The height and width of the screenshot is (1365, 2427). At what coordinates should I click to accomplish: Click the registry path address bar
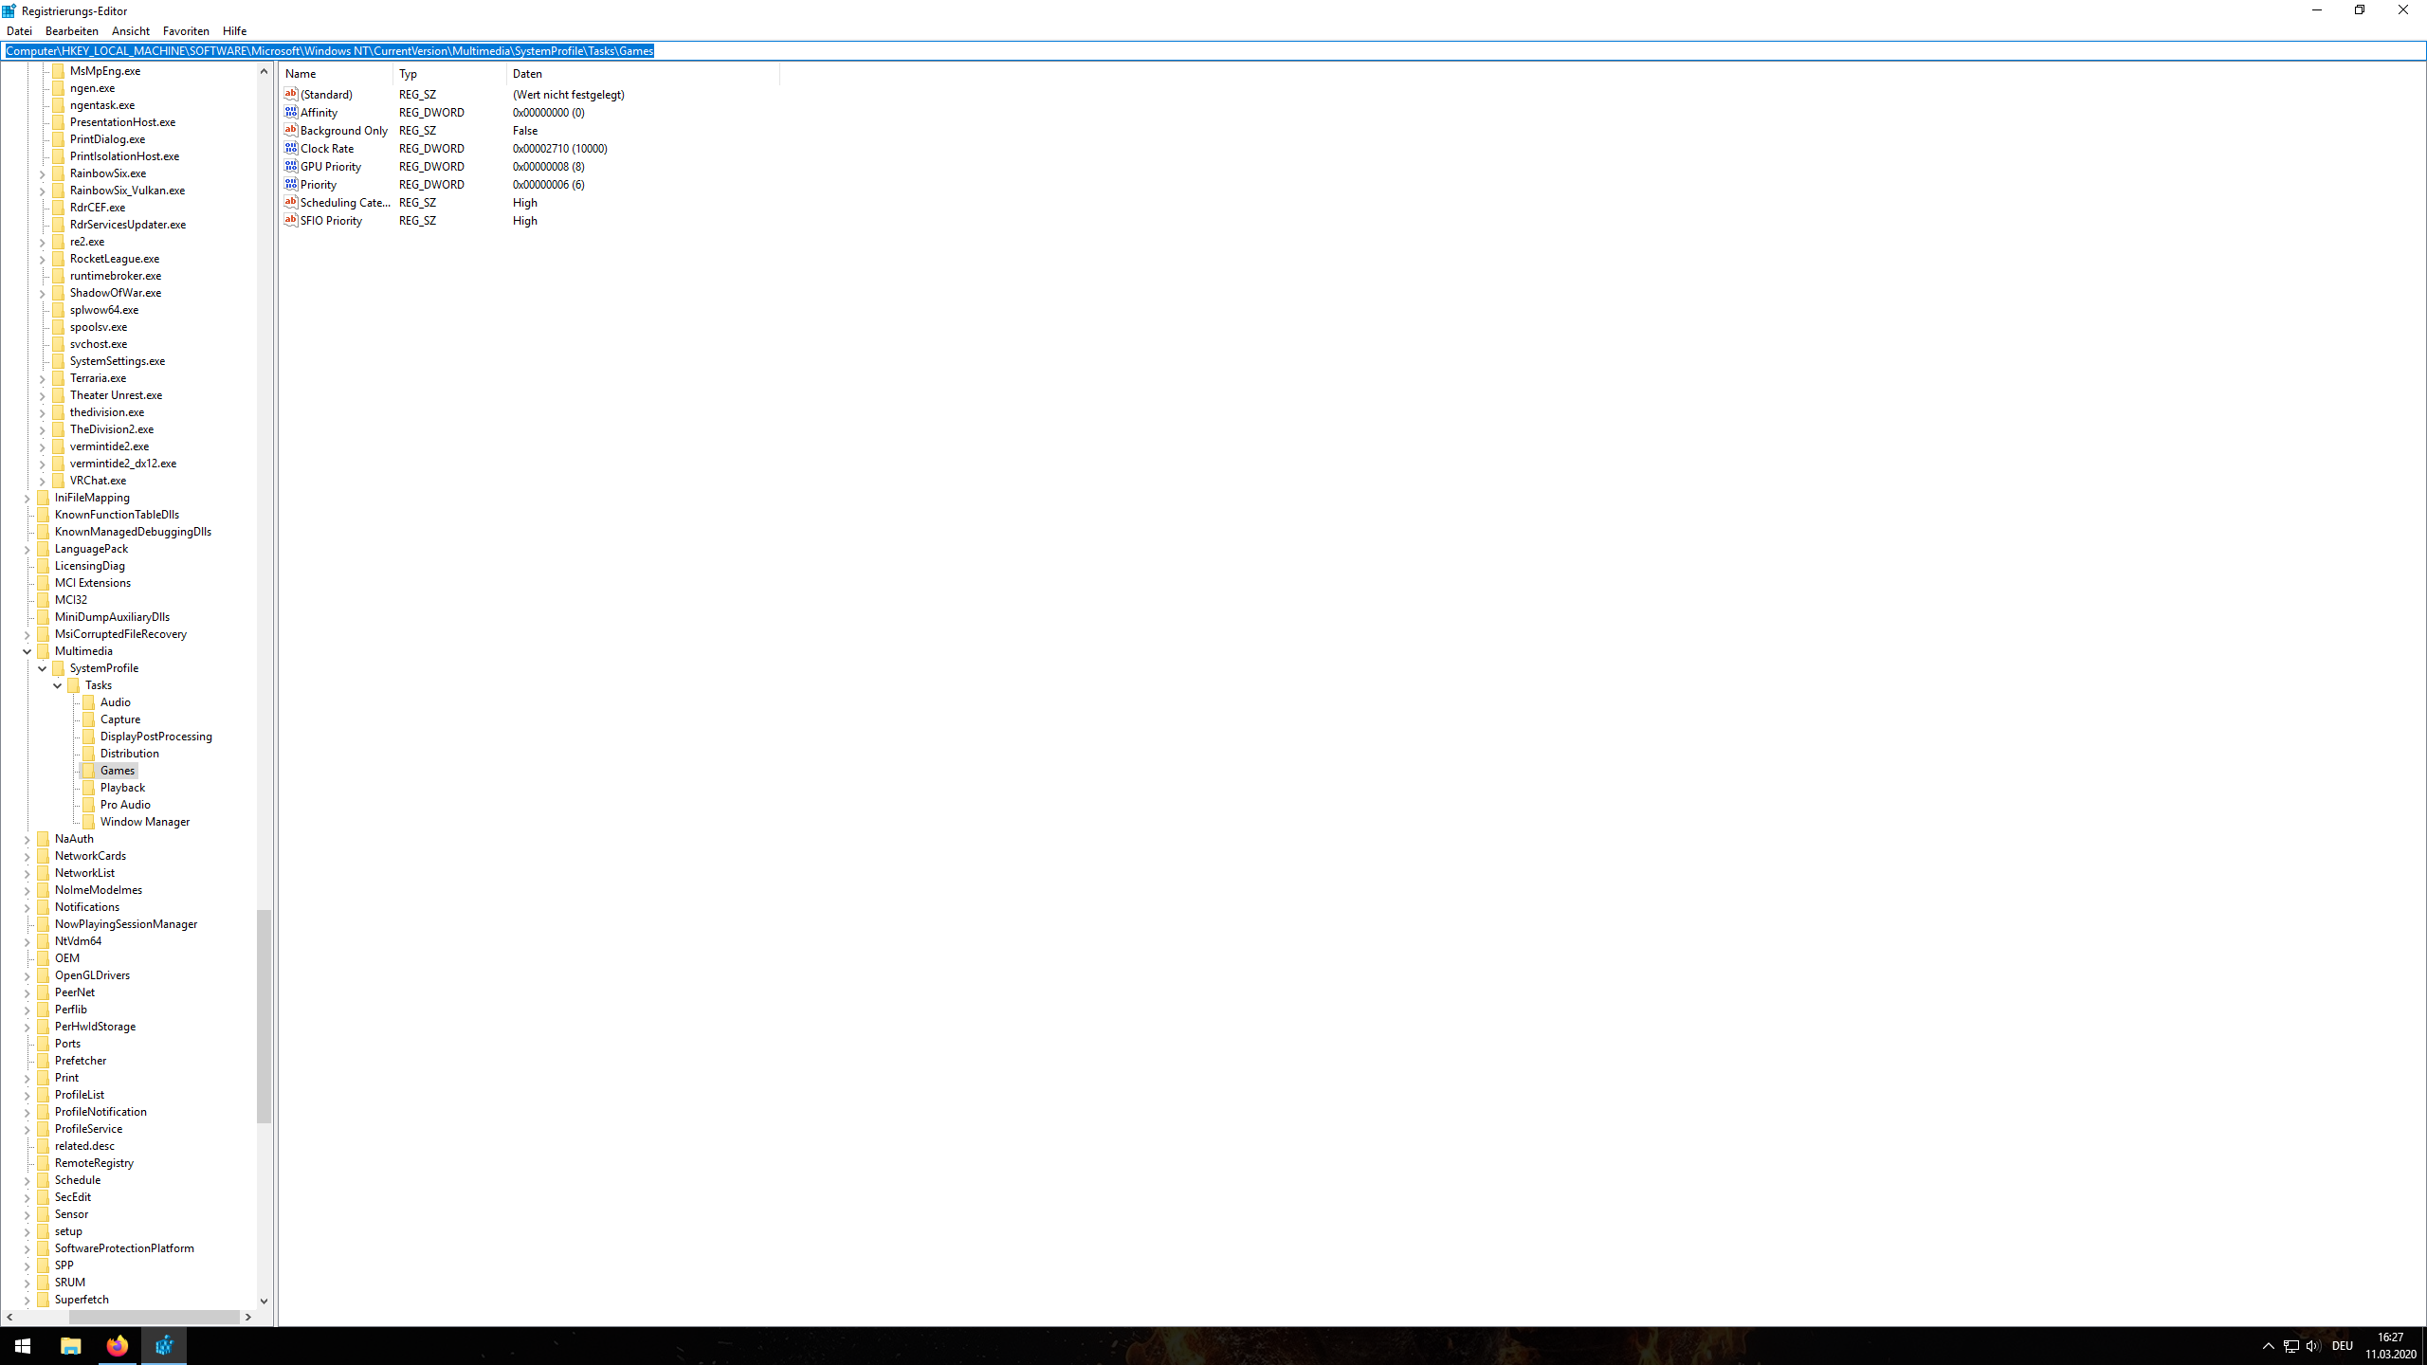1213,50
